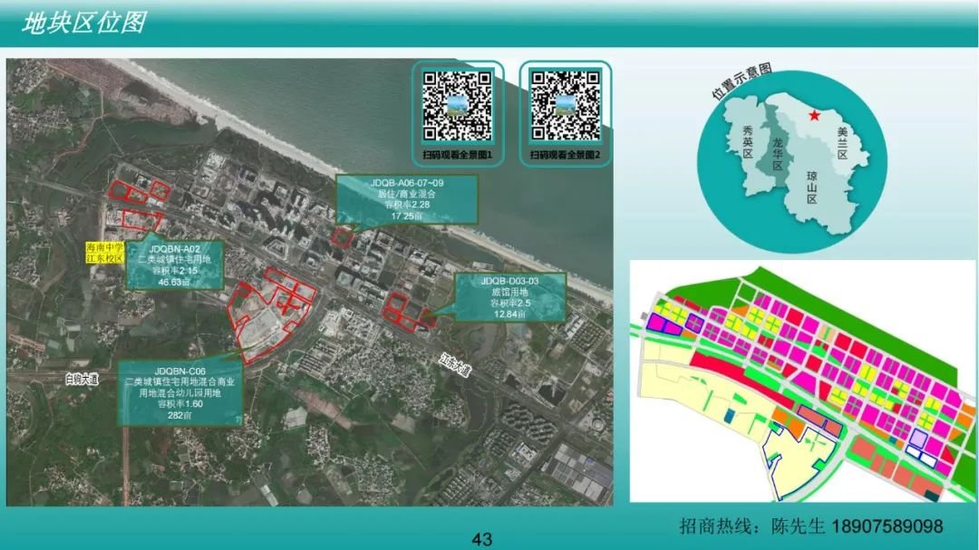Click the 扫码观看全景图2 caption
The width and height of the screenshot is (979, 550).
[566, 155]
